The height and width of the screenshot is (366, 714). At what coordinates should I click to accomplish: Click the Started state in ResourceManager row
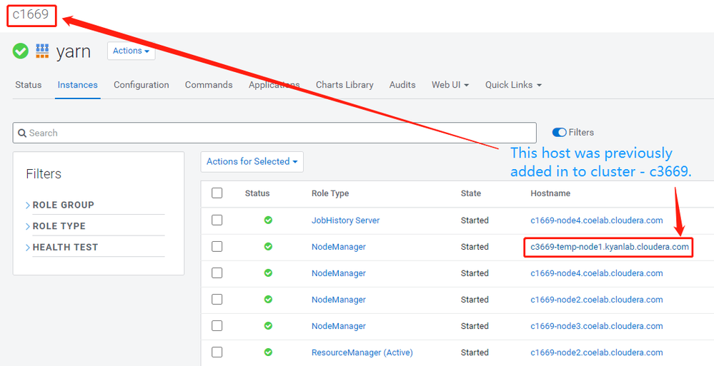click(x=475, y=352)
